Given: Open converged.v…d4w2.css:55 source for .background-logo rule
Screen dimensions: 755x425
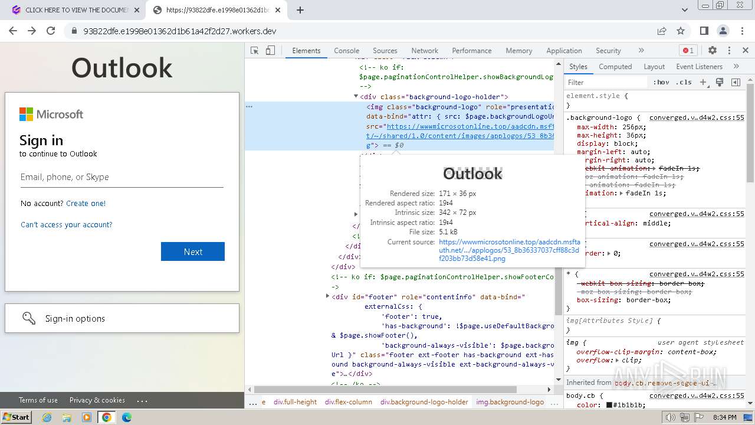Looking at the screenshot, I should pos(697,117).
